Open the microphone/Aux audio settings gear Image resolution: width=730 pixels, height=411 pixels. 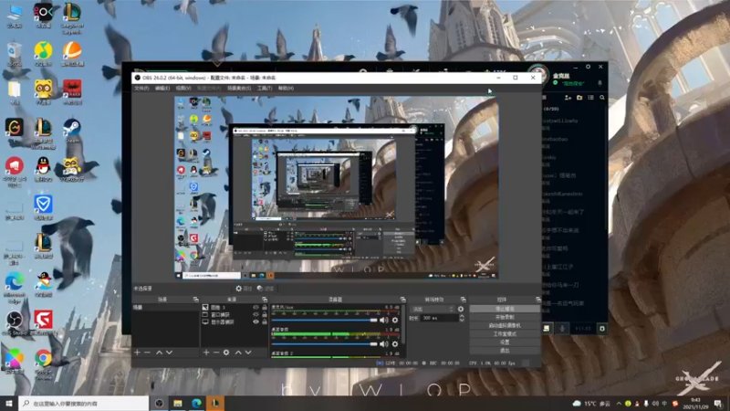395,321
